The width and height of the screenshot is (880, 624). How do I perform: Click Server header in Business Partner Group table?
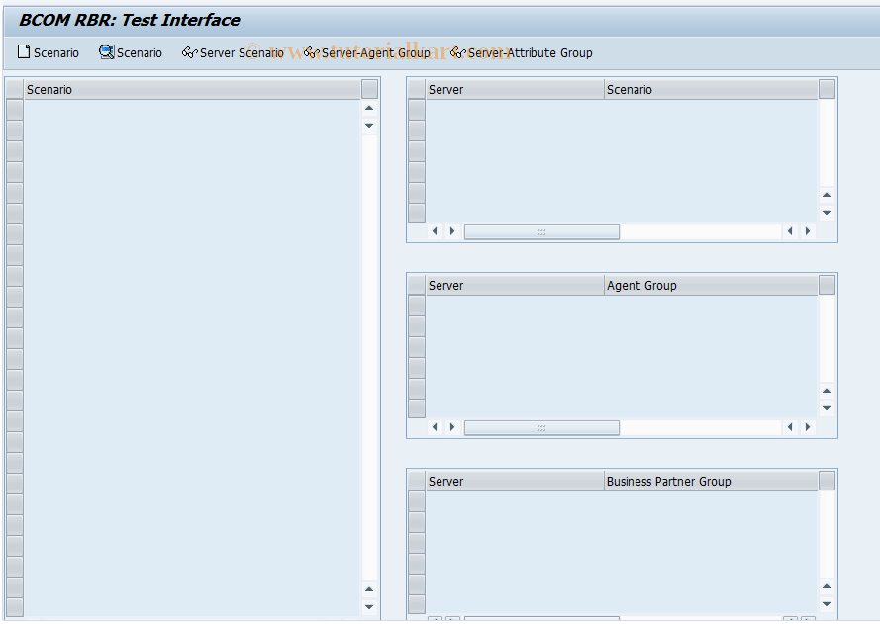(x=515, y=481)
